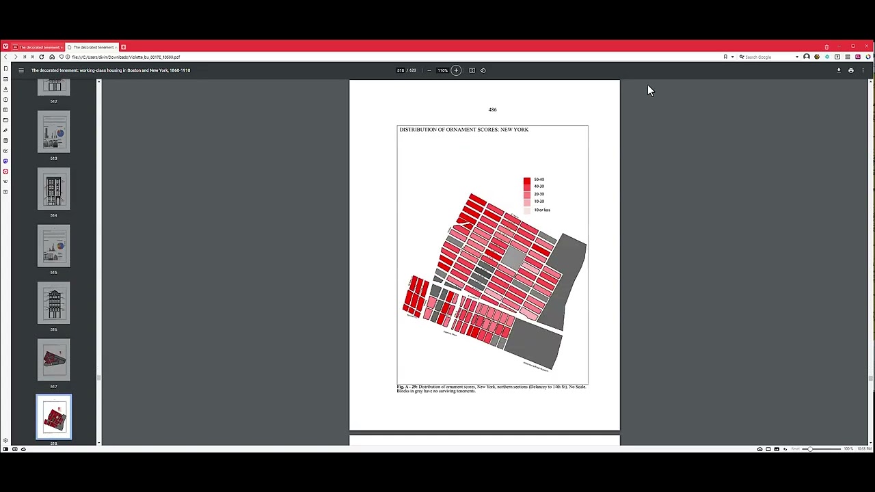Click the zoom out minus button

click(x=429, y=70)
